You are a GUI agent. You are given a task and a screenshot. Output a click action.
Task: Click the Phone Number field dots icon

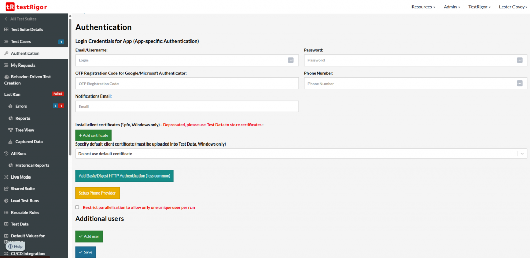pos(520,83)
